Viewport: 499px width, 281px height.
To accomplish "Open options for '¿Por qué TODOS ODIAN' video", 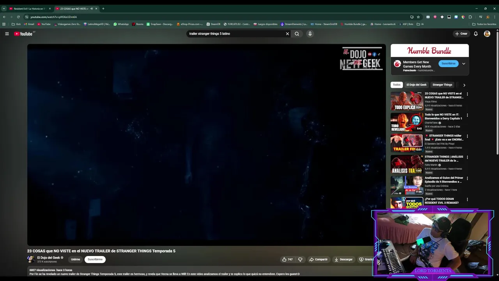I will click(467, 199).
